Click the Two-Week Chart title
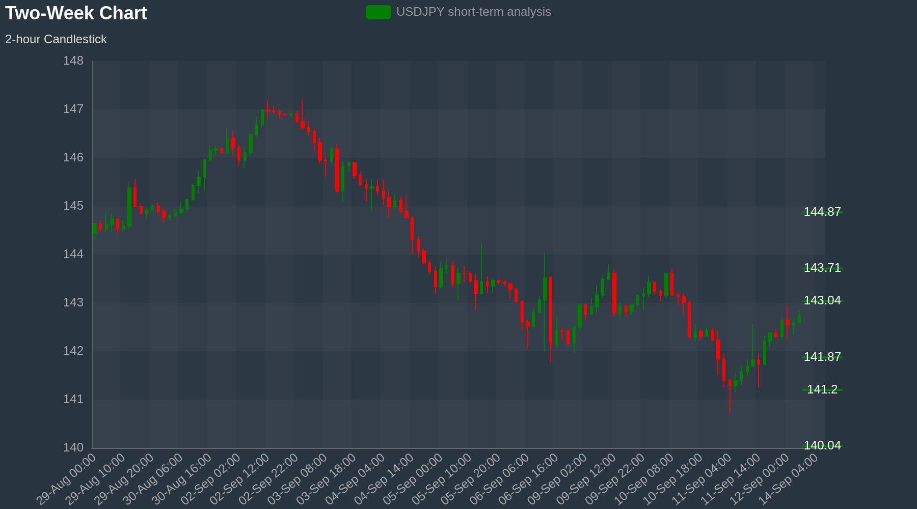The image size is (917, 509). [x=76, y=13]
